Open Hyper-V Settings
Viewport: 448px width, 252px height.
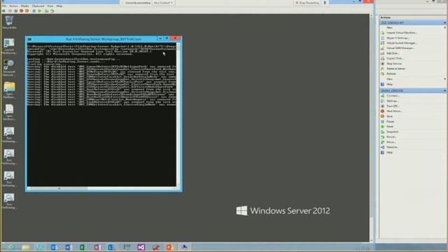[x=398, y=38]
